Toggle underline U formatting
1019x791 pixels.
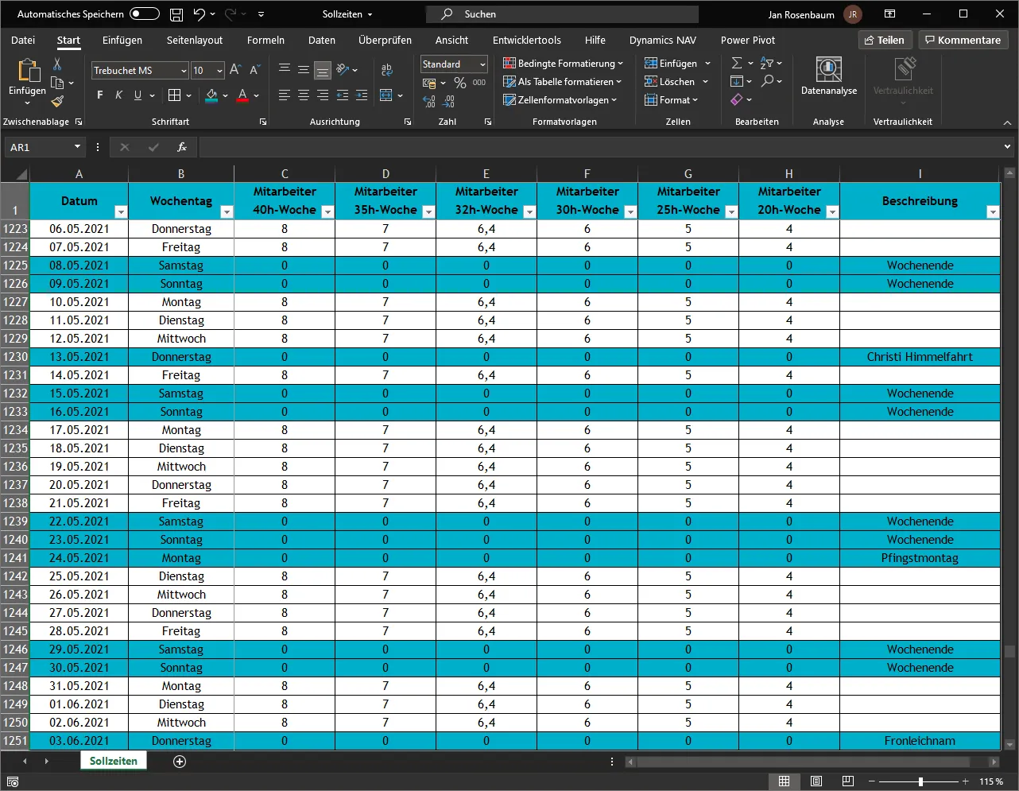tap(138, 95)
